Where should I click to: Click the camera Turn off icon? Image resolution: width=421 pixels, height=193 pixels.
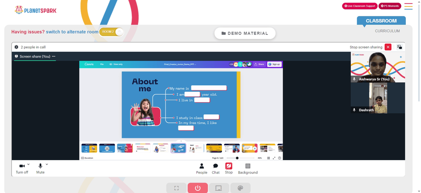(x=22, y=166)
